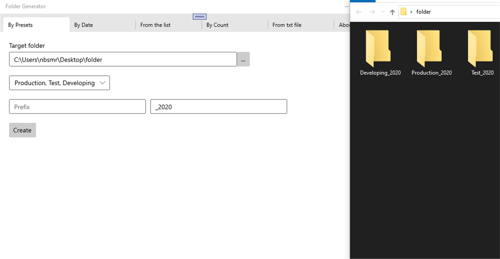Click the 'folder' breadcrumb in the address bar
Image resolution: width=500 pixels, height=259 pixels.
point(424,11)
